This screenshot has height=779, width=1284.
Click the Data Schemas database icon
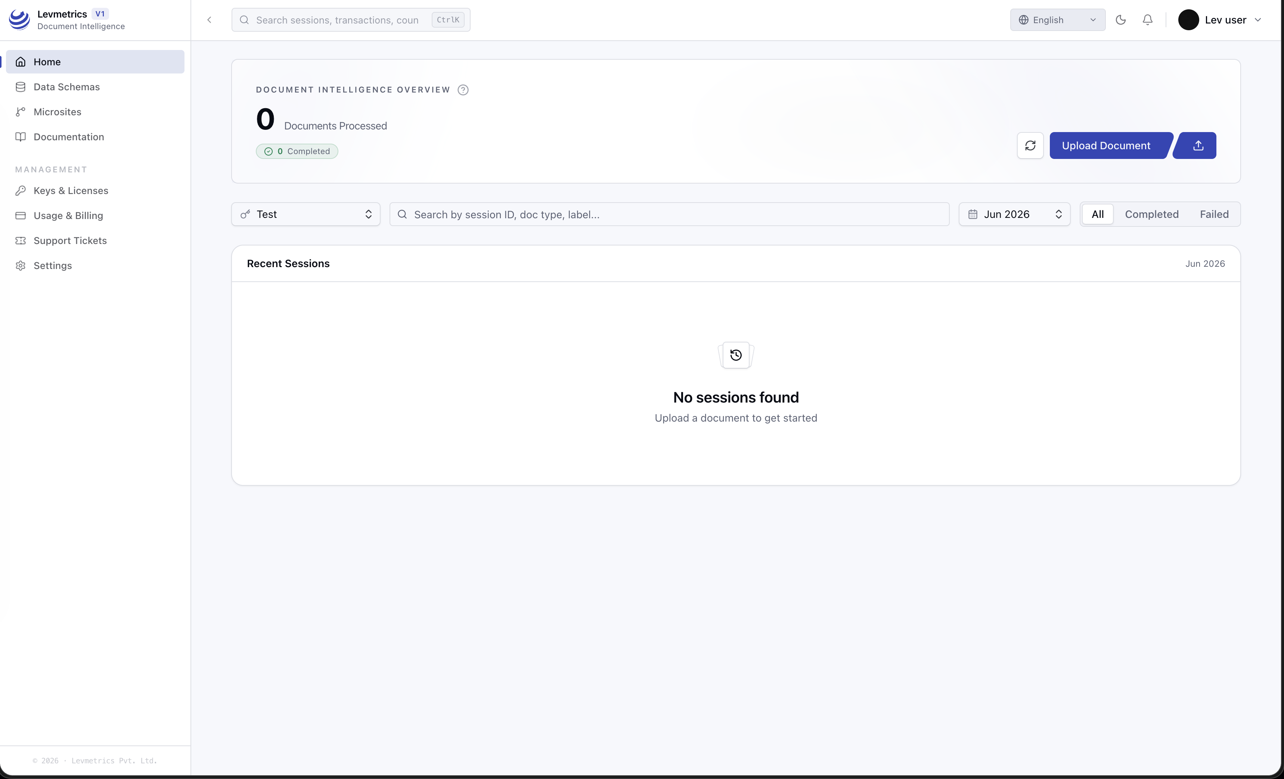tap(20, 87)
